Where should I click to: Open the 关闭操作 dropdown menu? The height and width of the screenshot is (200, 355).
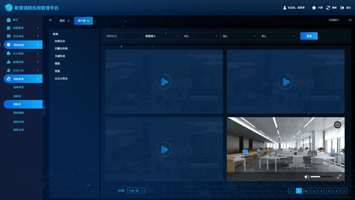[x=334, y=20]
